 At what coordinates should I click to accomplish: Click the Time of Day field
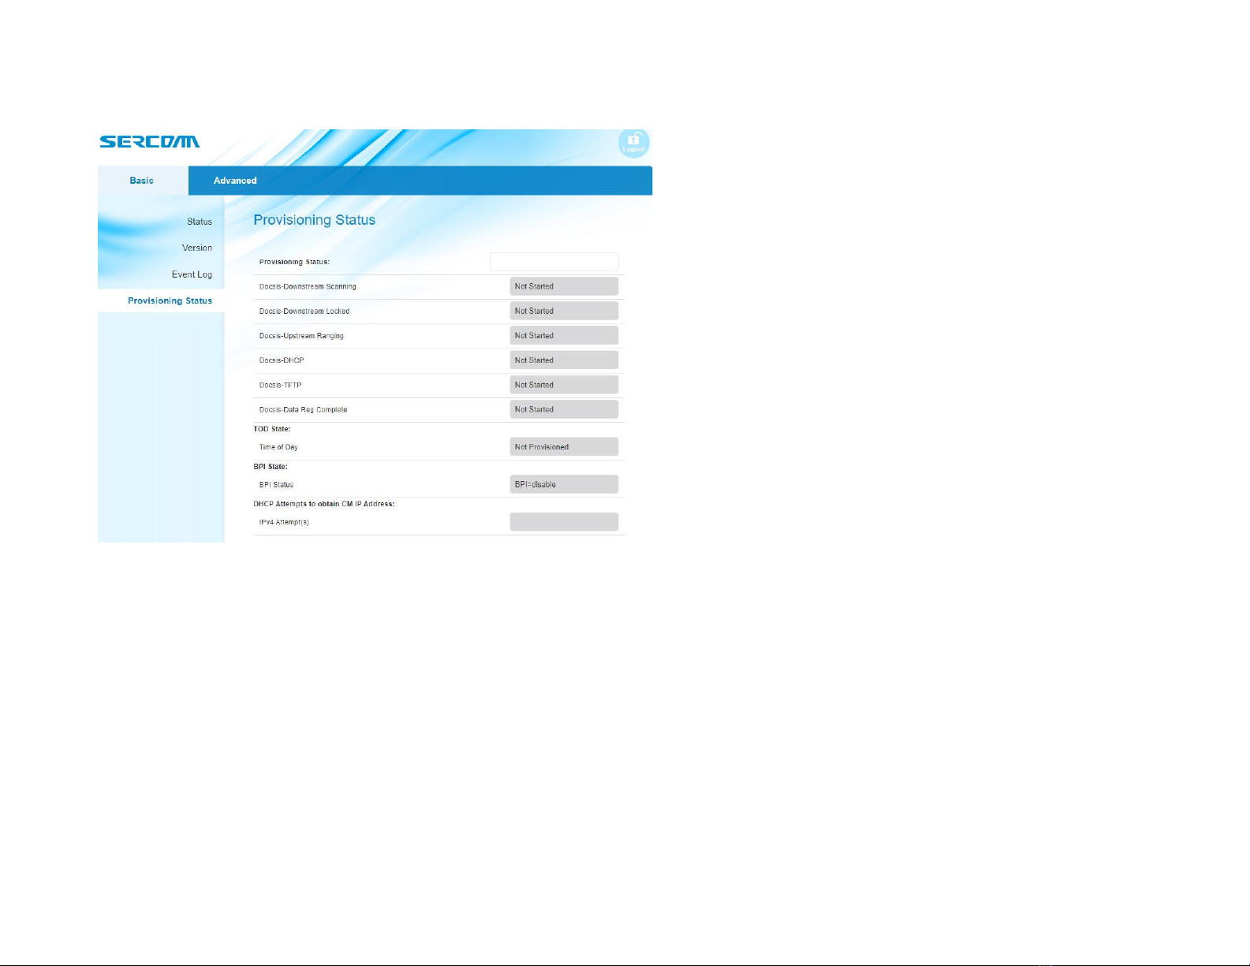[564, 446]
